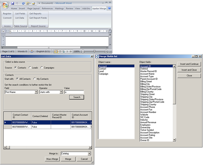Switch to Outline view icon

coord(67,51)
